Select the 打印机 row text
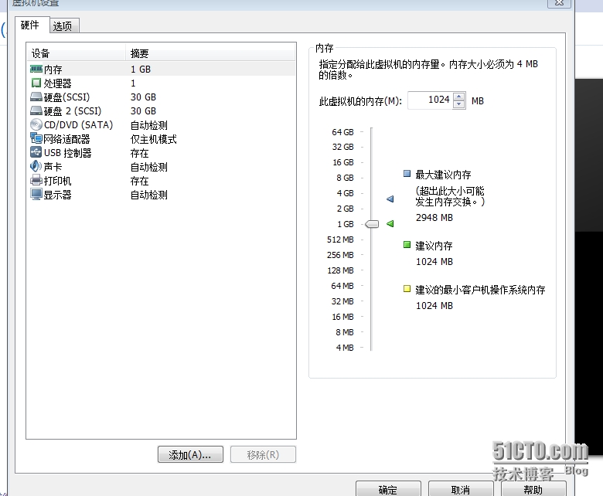 click(58, 181)
